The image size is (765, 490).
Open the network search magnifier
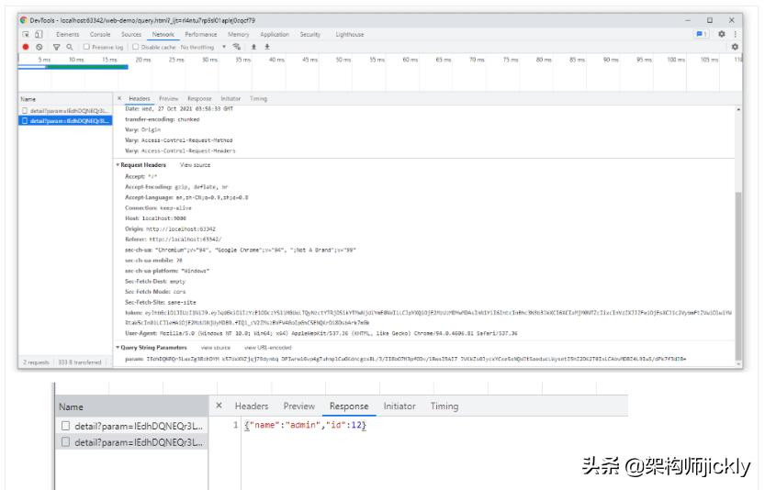coord(70,47)
